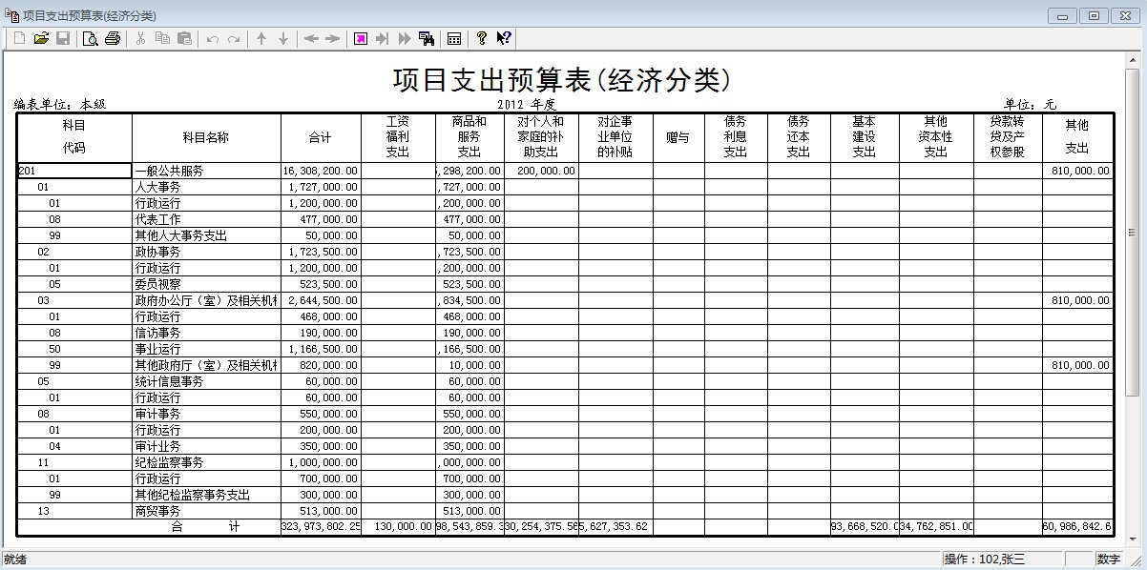This screenshot has width=1147, height=570.
Task: Click the 其他支出 column header
Action: coord(1076,137)
